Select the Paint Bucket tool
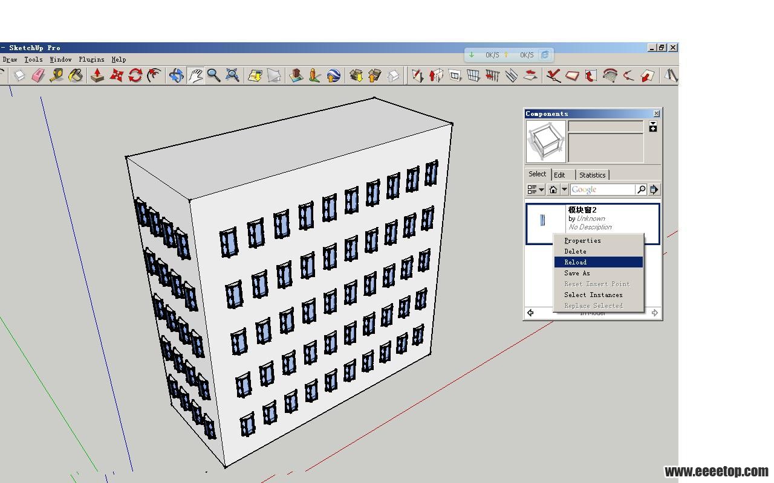Image resolution: width=774 pixels, height=483 pixels. tap(76, 75)
